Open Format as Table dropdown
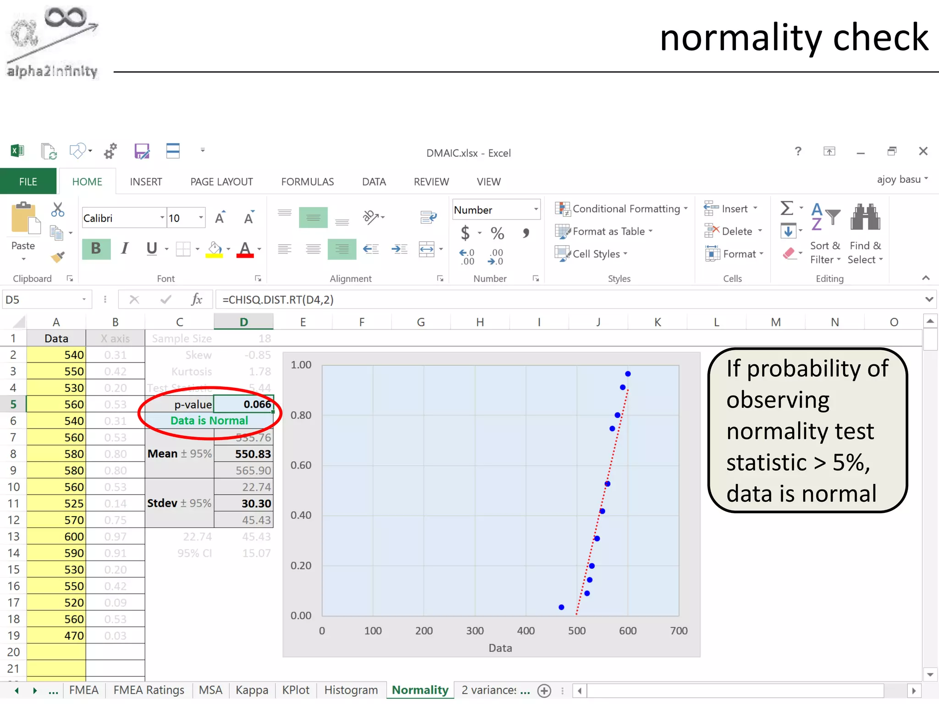939x704 pixels. point(603,231)
